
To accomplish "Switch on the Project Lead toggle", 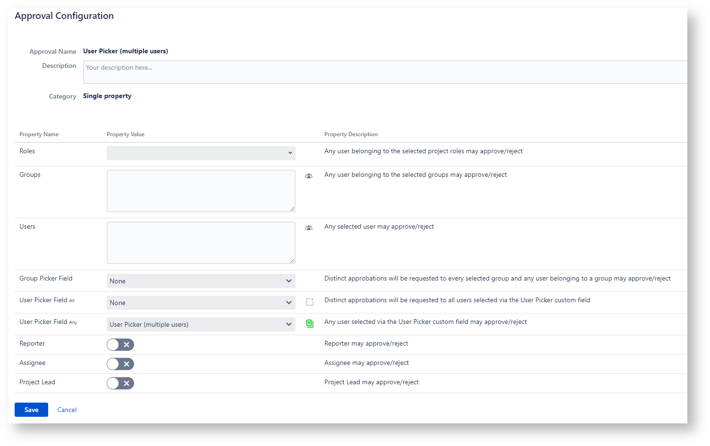I will coord(120,383).
